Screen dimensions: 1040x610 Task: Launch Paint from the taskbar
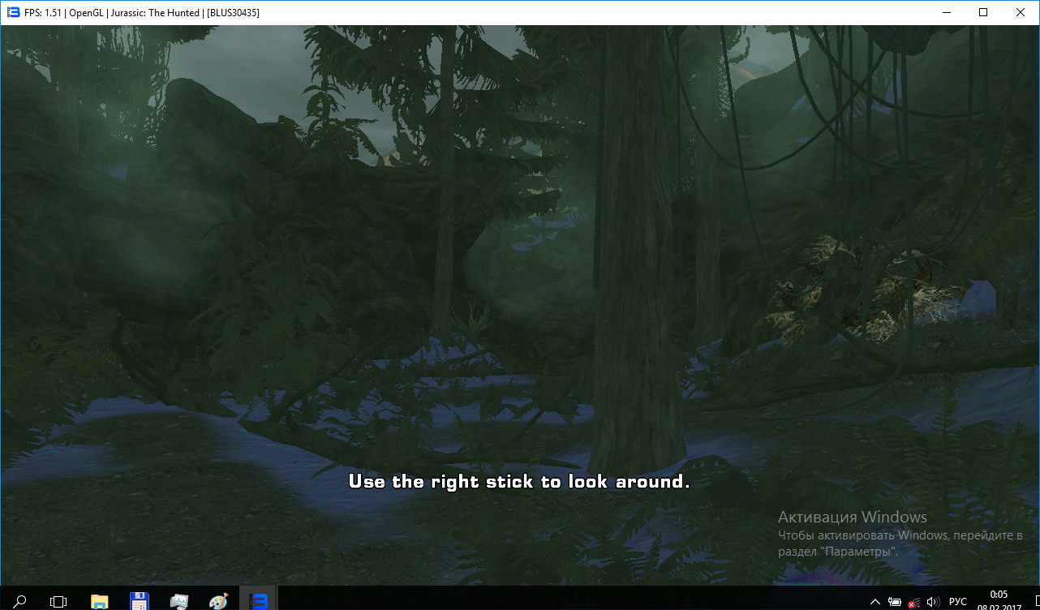click(218, 601)
